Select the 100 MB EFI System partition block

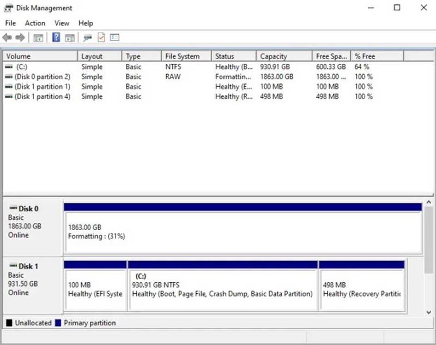[95, 286]
